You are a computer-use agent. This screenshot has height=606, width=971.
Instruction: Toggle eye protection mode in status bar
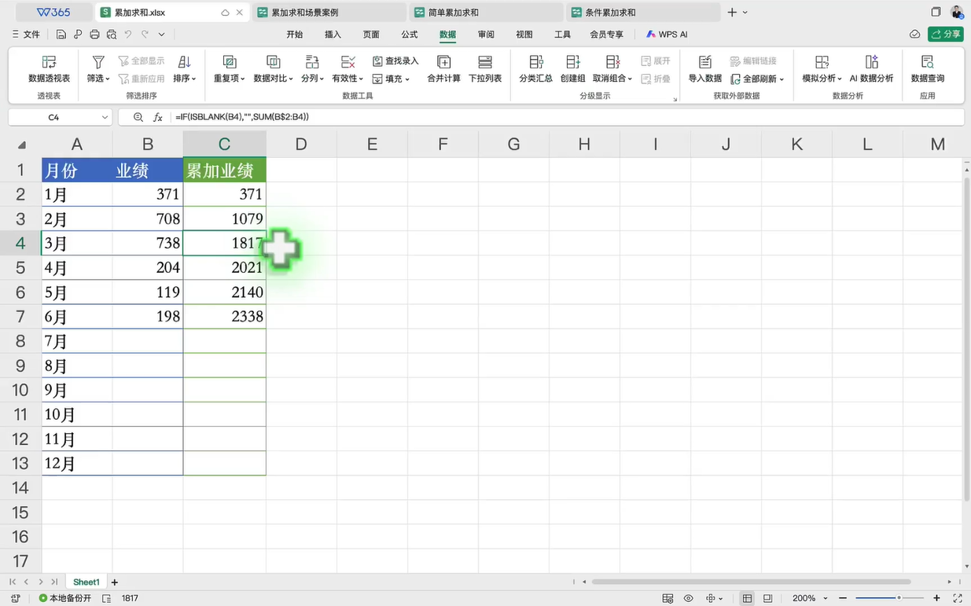(689, 598)
